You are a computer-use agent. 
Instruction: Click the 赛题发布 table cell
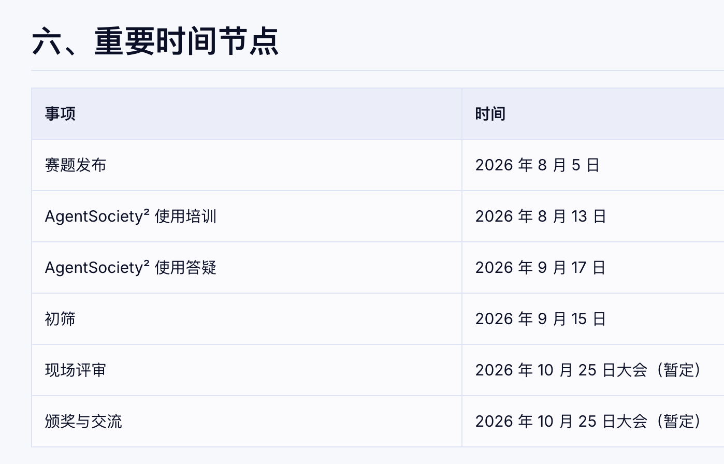point(247,165)
